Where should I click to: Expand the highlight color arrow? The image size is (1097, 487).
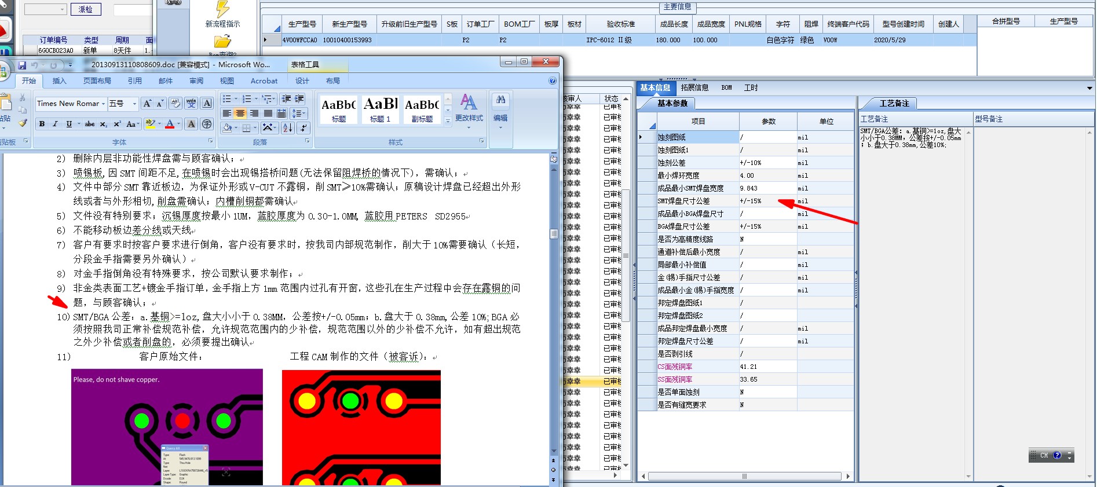pyautogui.click(x=160, y=124)
